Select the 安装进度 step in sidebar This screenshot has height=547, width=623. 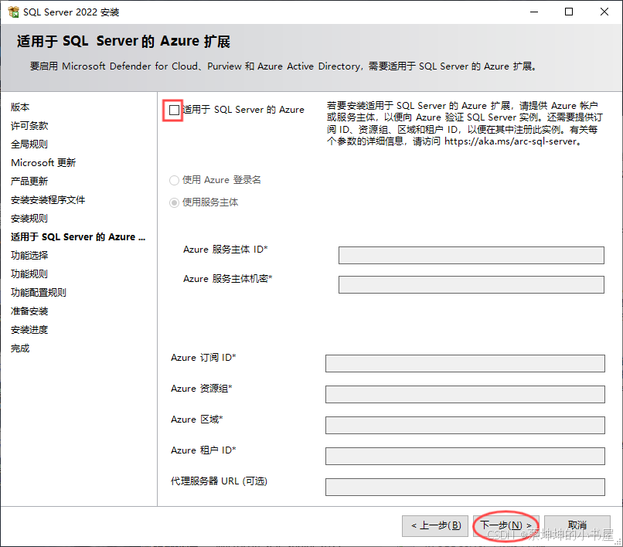(x=29, y=330)
